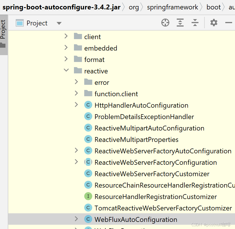Image resolution: width=235 pixels, height=229 pixels.
Task: Click the class icon of HttpHandlerAutoConfiguration
Action: click(88, 105)
